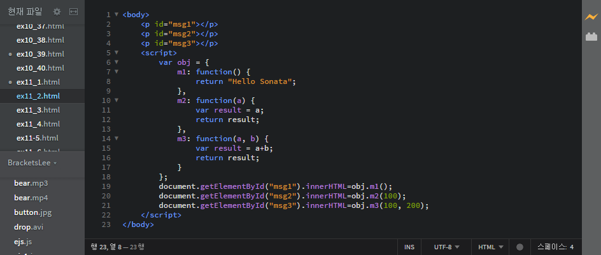This screenshot has height=255, width=601.
Task: Collapse the script fold on line 5
Action: pos(117,52)
